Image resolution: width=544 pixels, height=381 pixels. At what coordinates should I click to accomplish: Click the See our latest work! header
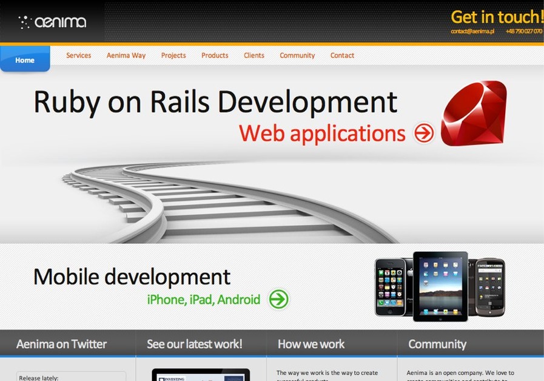click(x=194, y=344)
